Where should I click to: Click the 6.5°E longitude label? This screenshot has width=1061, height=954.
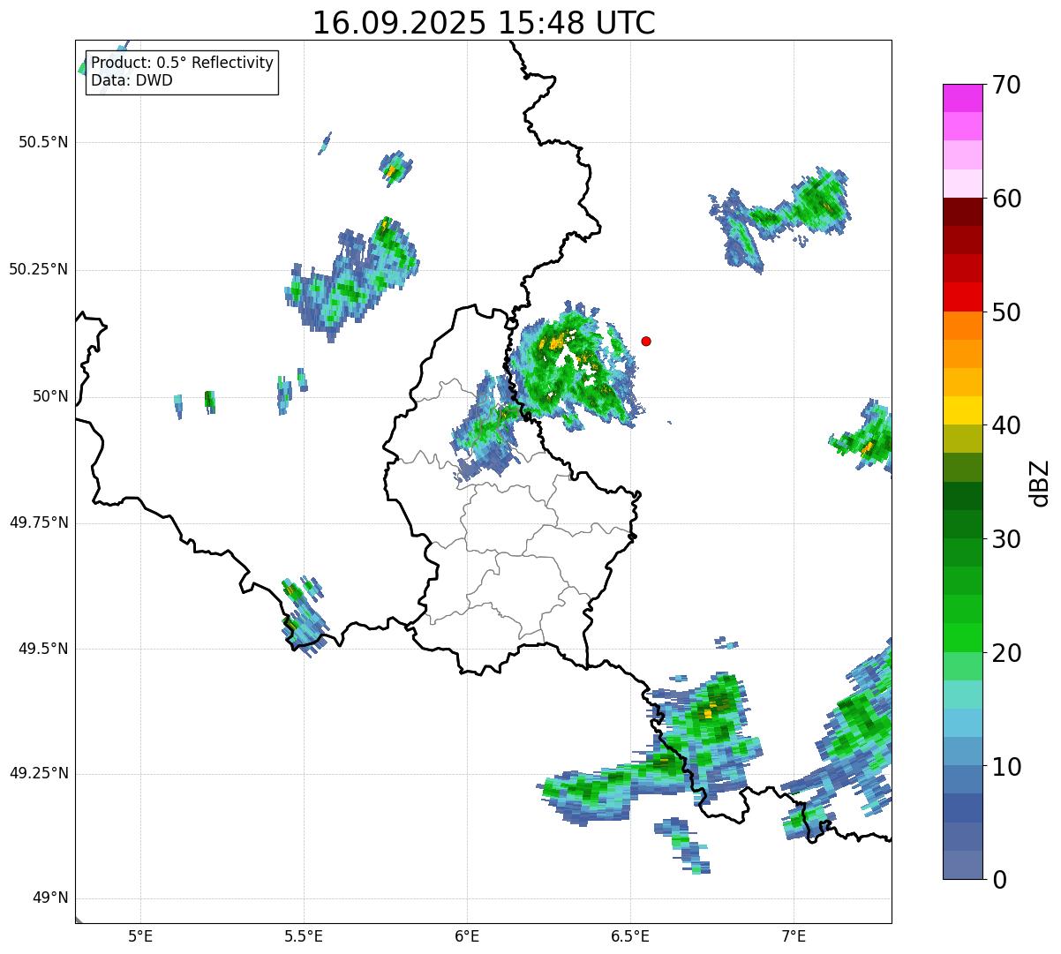click(x=630, y=936)
